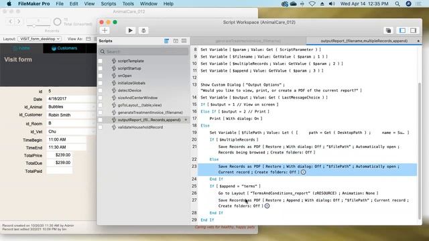Screen dimensions: 429x241
Task: Select the outputReport script tab
Action: 364,41
